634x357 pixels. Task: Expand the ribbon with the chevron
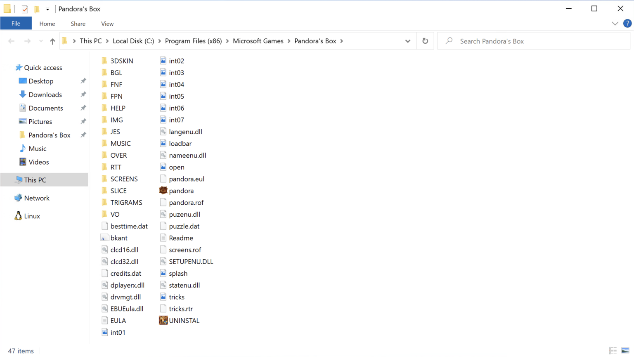tap(615, 24)
